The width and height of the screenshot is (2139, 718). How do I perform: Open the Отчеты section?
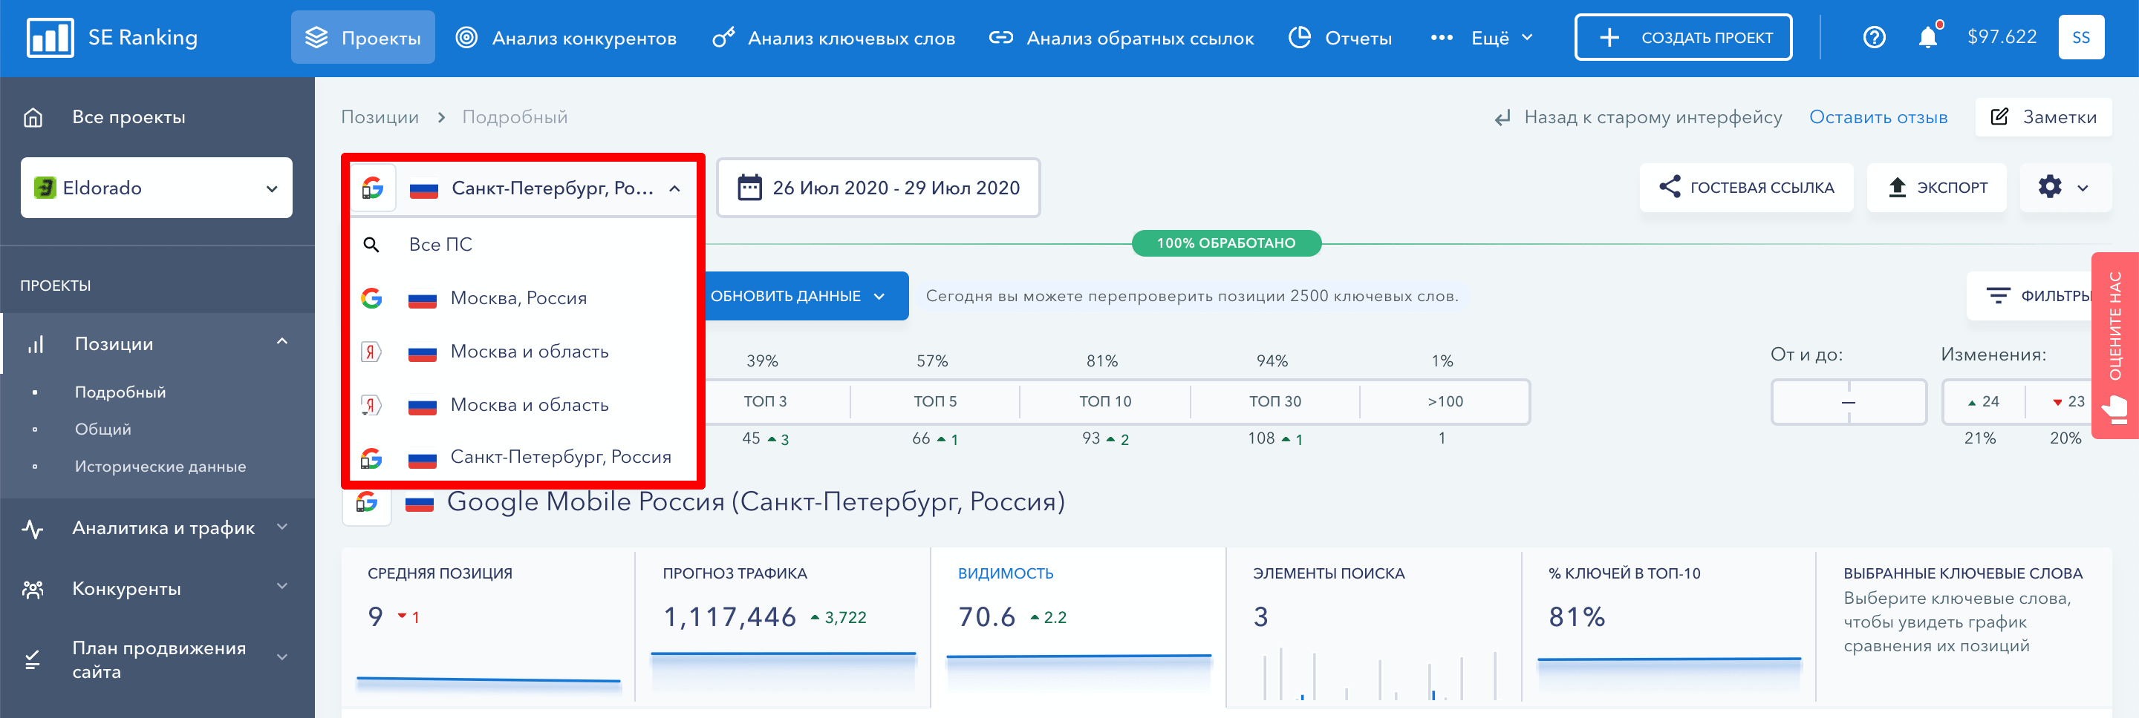(1340, 38)
